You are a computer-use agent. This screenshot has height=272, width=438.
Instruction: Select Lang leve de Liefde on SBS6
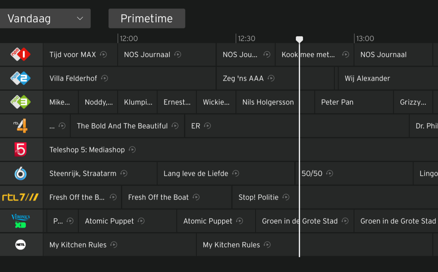coord(196,173)
